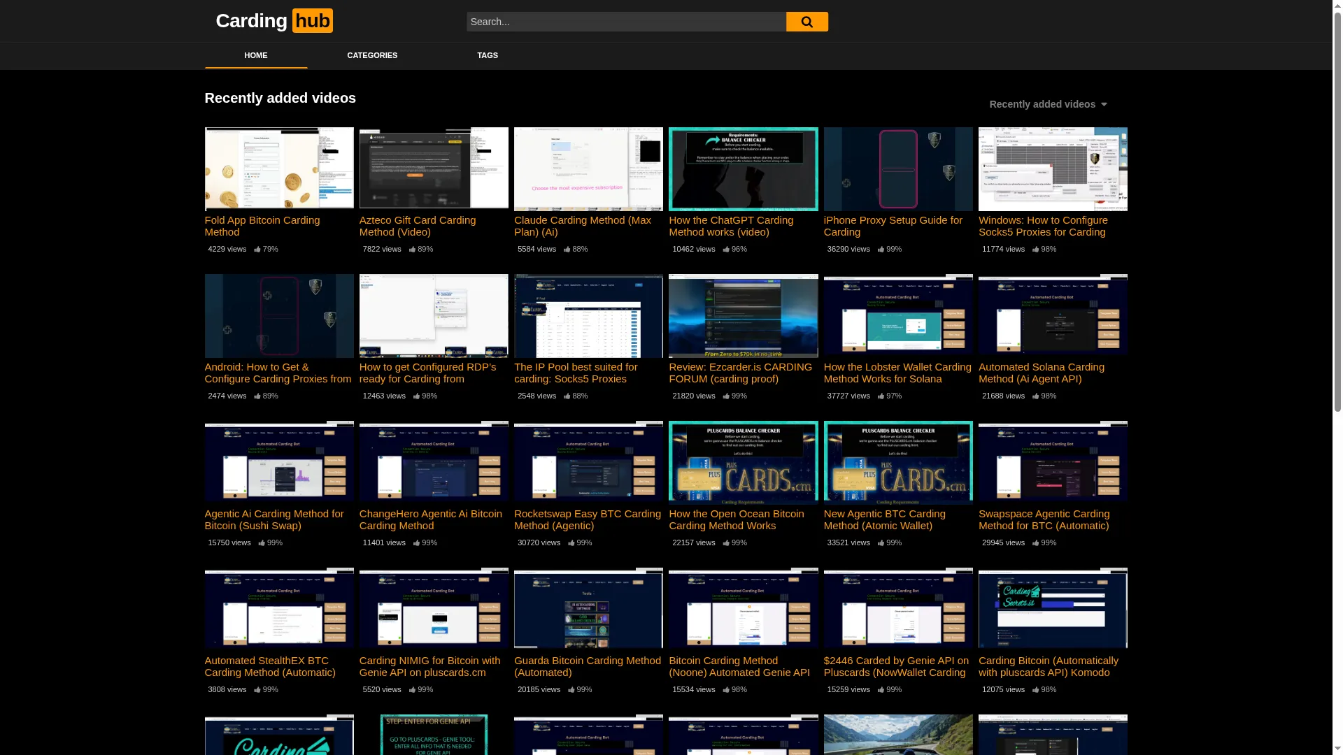Image resolution: width=1343 pixels, height=755 pixels.
Task: Click the Carding hub logo
Action: pos(274,21)
